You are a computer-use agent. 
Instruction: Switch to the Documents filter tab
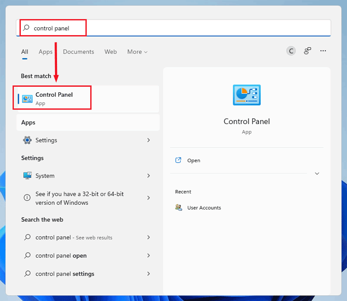[x=78, y=52]
